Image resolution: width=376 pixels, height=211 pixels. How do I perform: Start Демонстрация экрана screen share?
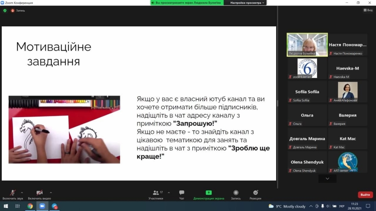[x=209, y=195]
